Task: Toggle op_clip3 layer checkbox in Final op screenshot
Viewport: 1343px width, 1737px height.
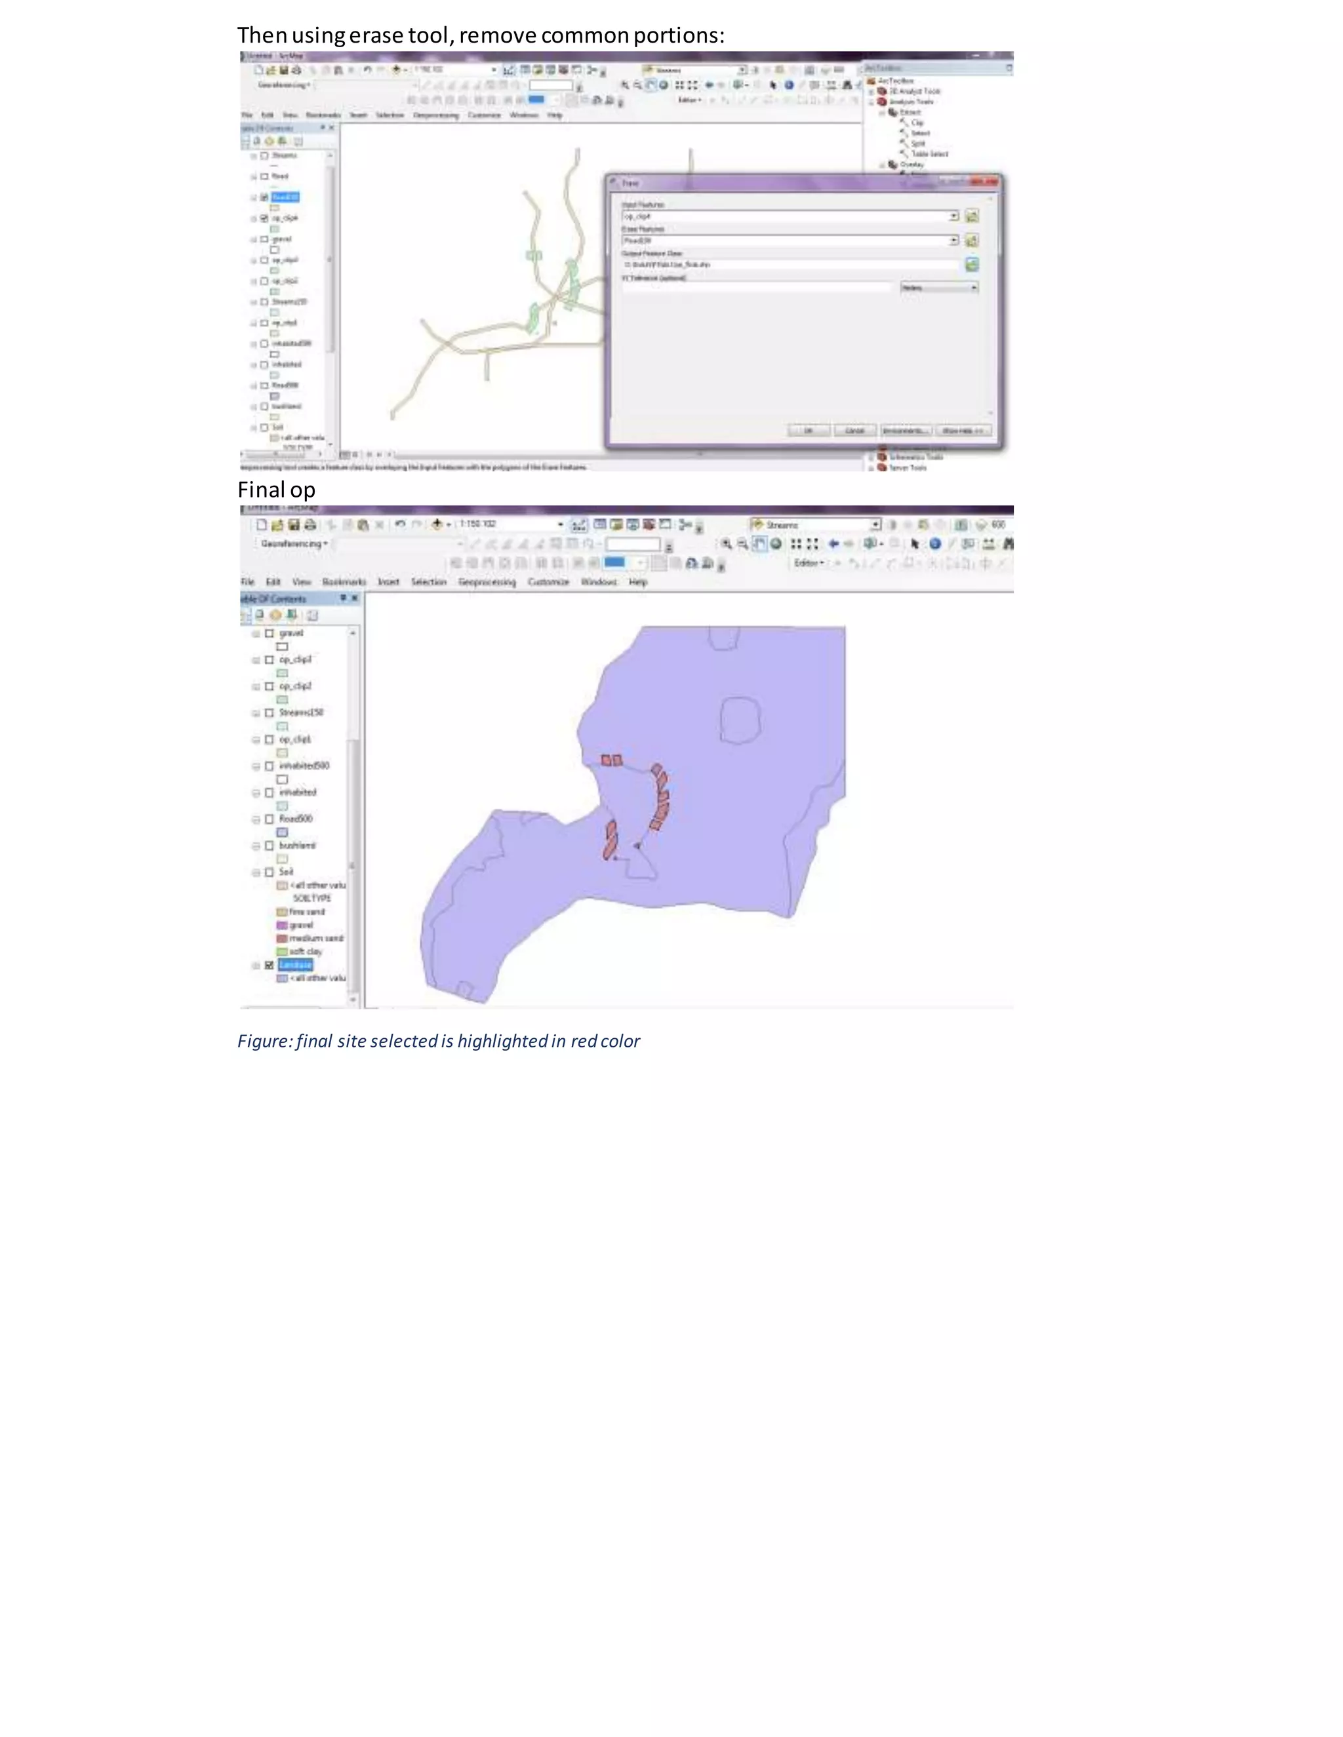Action: coord(269,660)
